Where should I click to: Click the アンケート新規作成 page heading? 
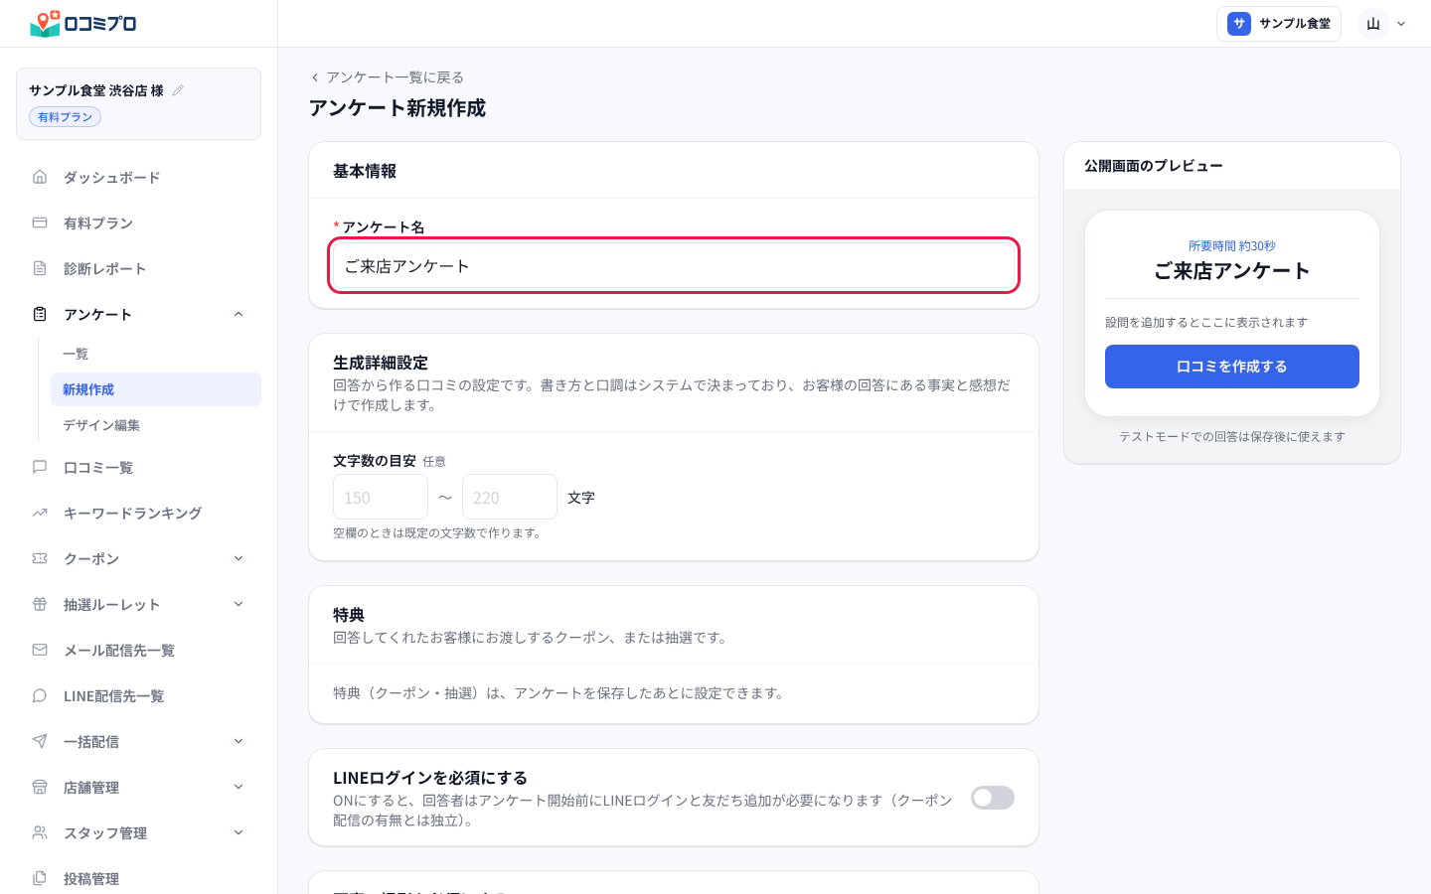(397, 108)
